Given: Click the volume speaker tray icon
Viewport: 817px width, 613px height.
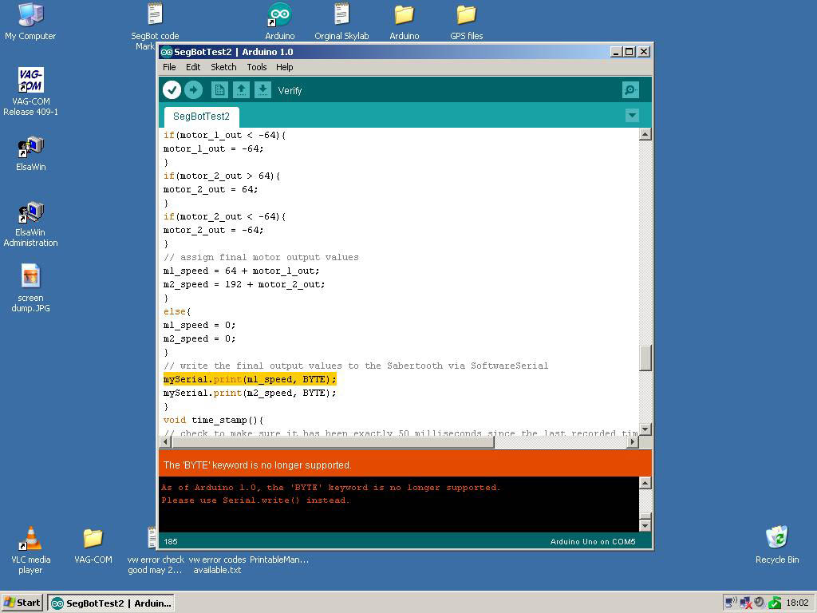Looking at the screenshot, I should 760,603.
